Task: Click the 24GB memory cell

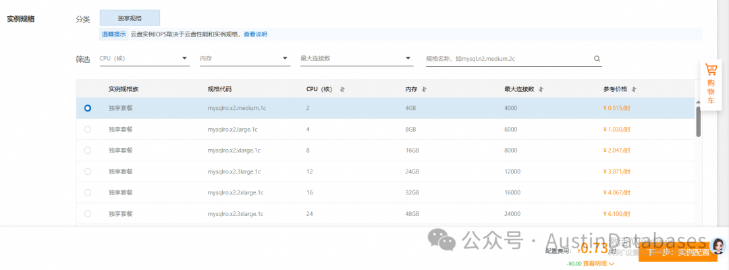Action: click(412, 171)
